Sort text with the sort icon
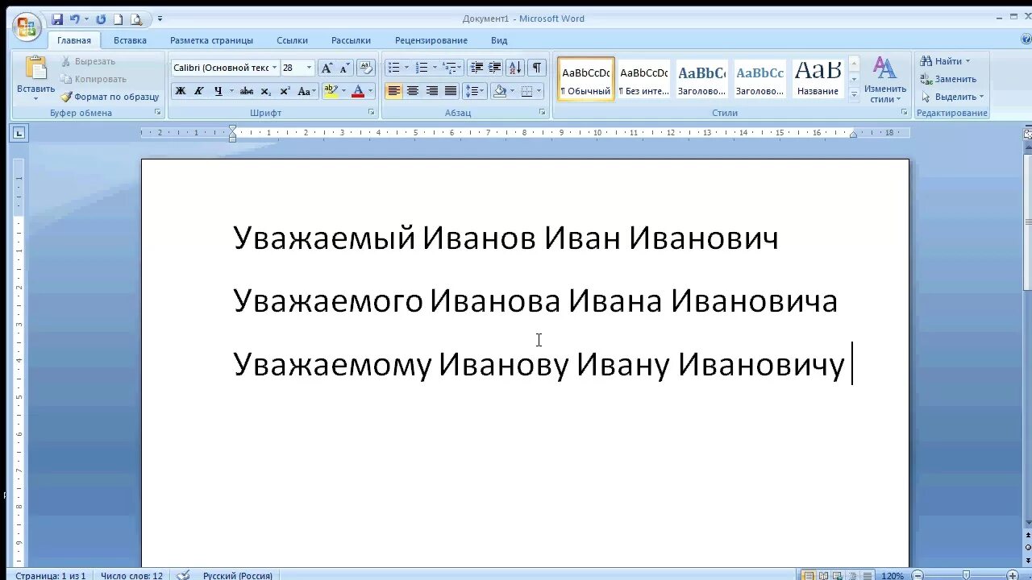Image resolution: width=1032 pixels, height=580 pixels. coord(515,68)
